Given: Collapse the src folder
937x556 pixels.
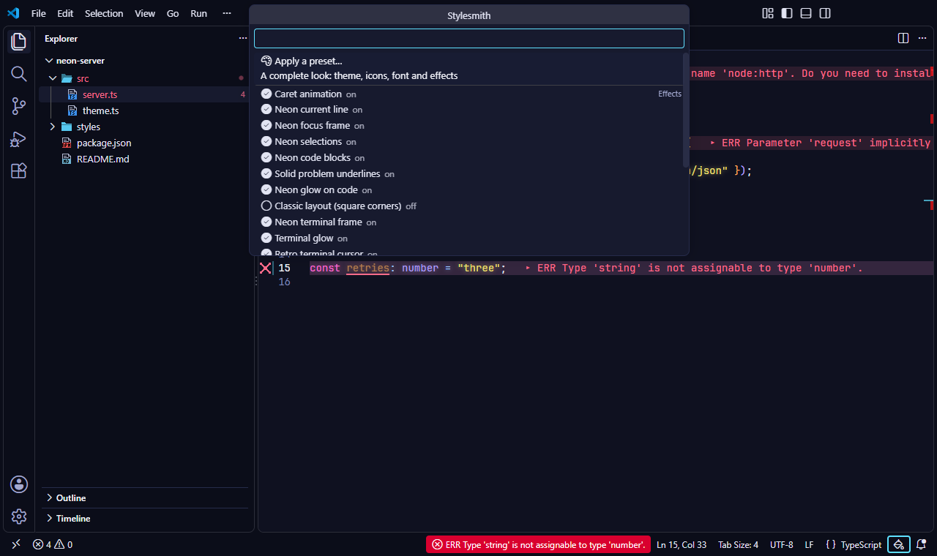Looking at the screenshot, I should coord(53,78).
